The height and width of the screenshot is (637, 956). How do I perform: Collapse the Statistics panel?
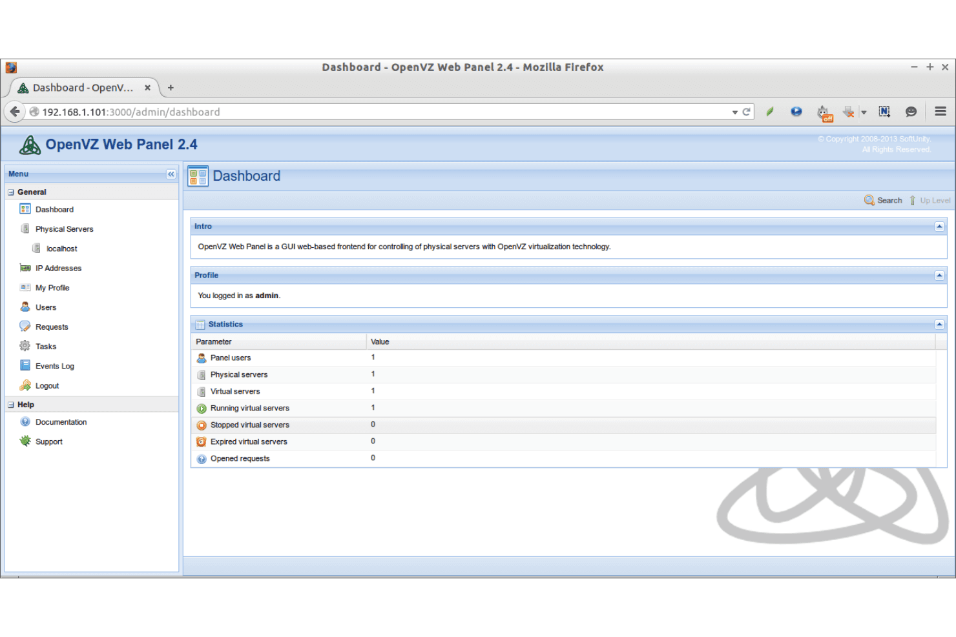tap(940, 325)
